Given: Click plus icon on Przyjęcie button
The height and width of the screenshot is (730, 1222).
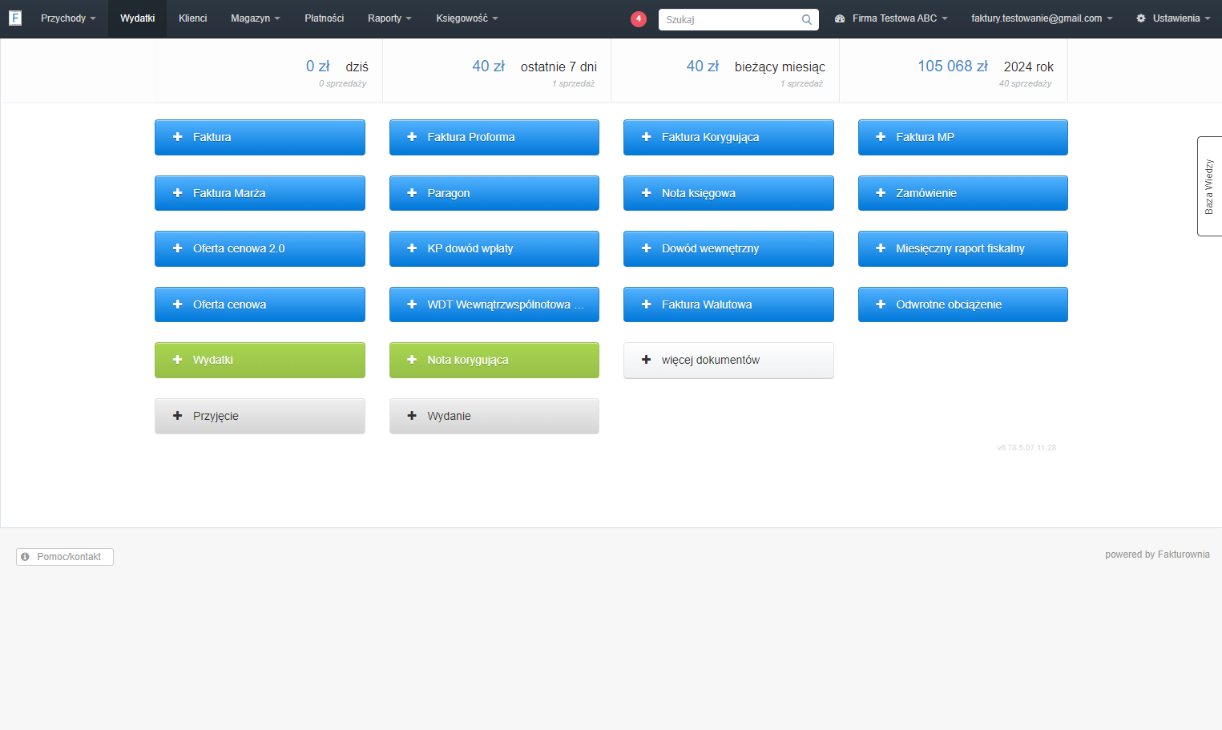Looking at the screenshot, I should coord(178,416).
